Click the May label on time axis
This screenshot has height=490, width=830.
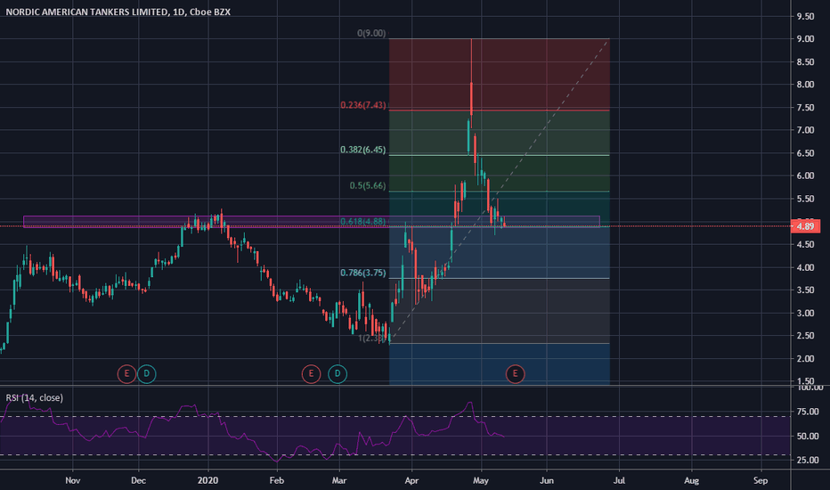coord(481,480)
